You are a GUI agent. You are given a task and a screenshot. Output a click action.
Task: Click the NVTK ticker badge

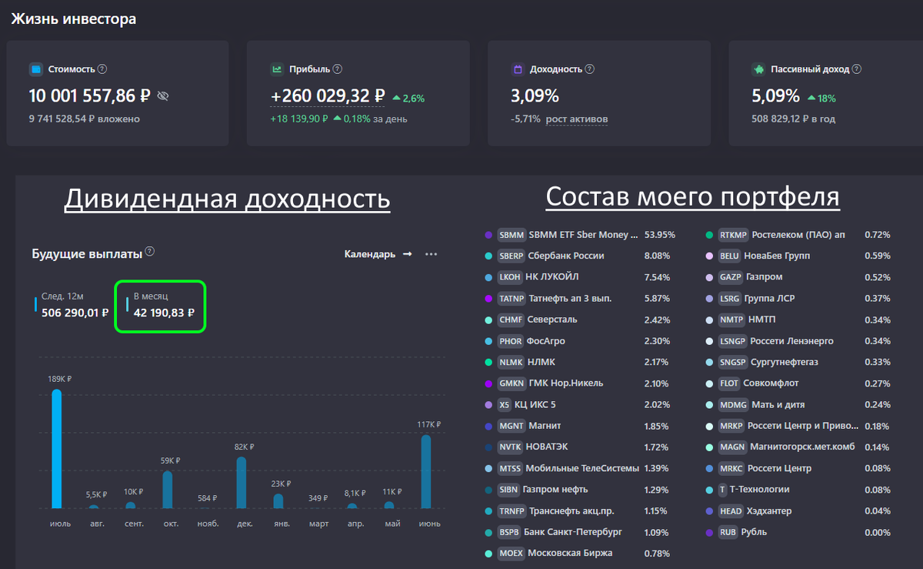click(511, 447)
